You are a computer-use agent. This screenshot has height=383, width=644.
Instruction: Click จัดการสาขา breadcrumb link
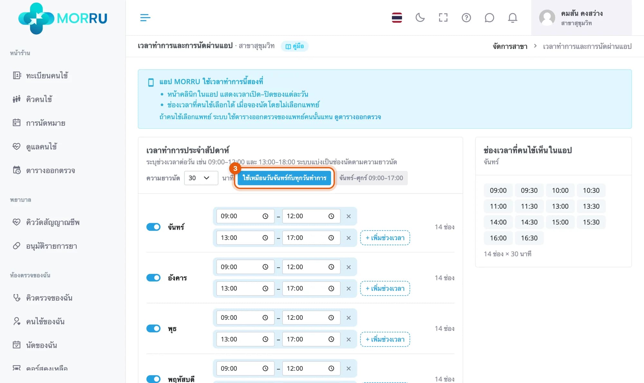click(510, 46)
